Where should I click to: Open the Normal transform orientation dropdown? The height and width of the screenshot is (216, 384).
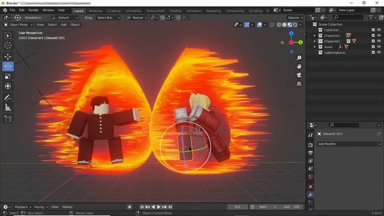[137, 17]
